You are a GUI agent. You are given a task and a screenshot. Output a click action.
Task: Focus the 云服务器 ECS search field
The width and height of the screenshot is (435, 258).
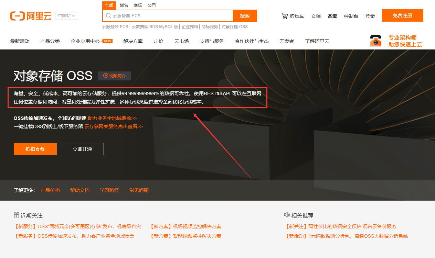pyautogui.click(x=168, y=16)
